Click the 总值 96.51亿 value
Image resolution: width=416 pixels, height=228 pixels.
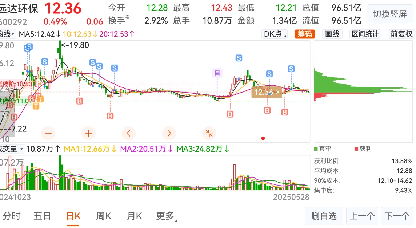(x=347, y=8)
